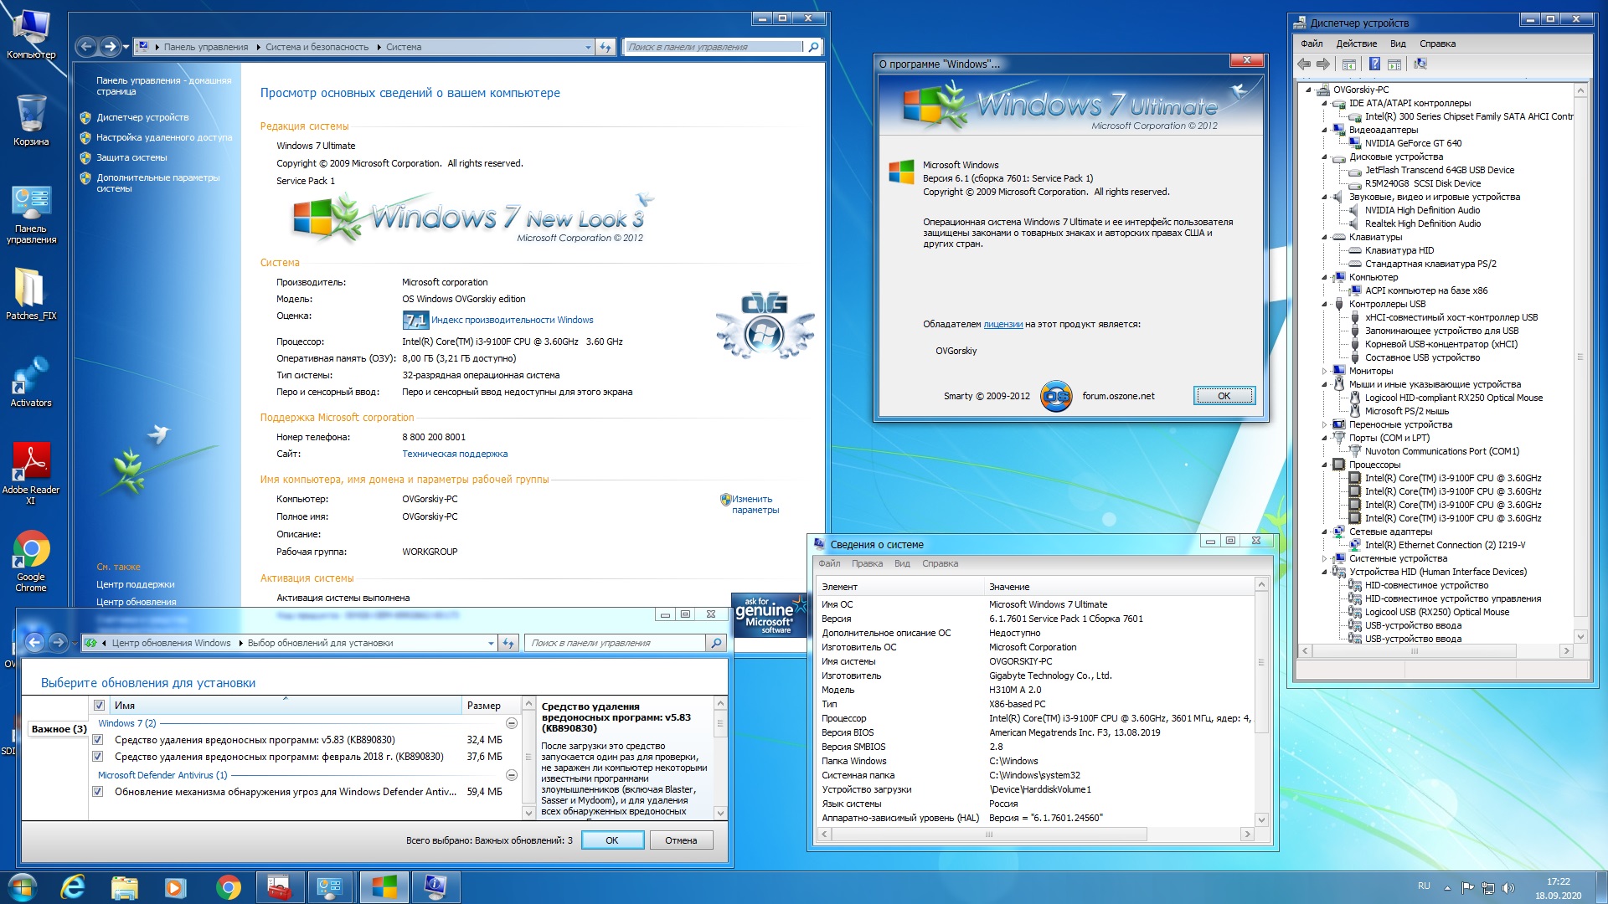Select the Панель управления desktop icon
1608x904 pixels.
[31, 216]
